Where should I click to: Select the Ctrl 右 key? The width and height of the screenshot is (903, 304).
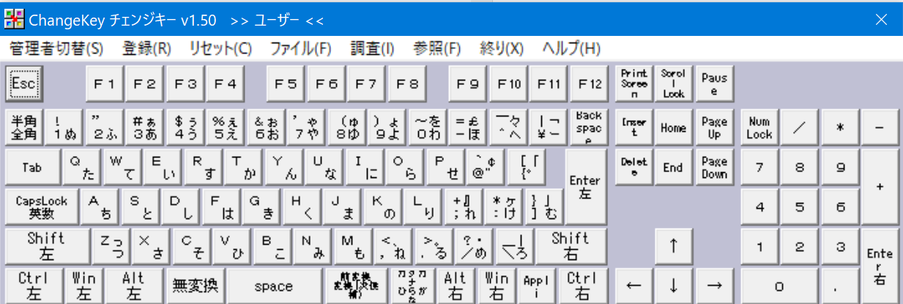[584, 286]
